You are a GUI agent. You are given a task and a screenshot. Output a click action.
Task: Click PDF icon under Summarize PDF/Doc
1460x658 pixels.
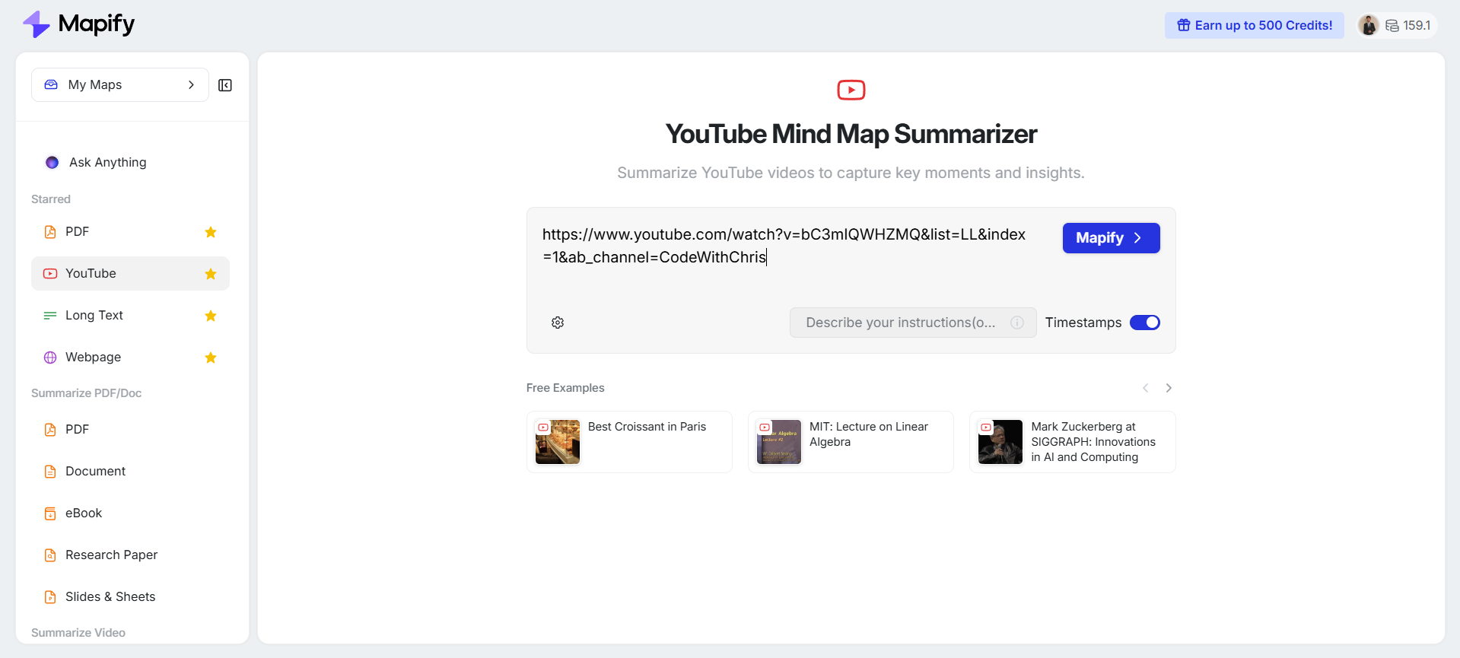tap(50, 430)
